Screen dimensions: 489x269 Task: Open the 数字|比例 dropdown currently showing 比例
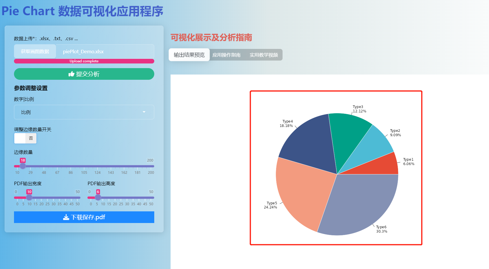point(84,112)
